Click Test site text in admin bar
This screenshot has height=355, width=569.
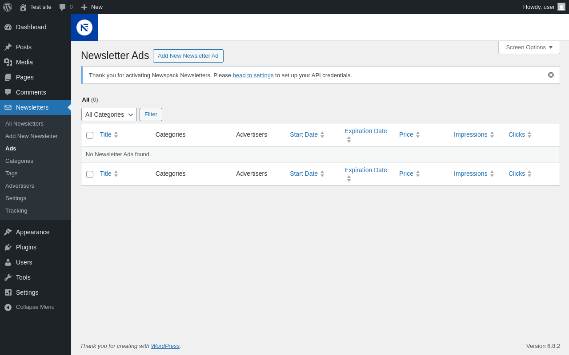point(41,7)
